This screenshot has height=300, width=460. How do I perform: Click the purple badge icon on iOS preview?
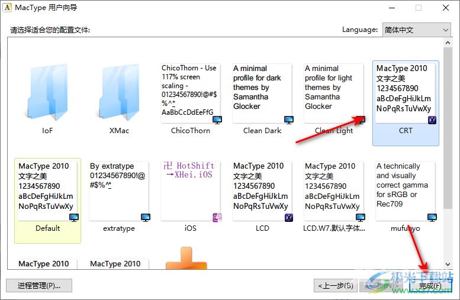tap(217, 218)
